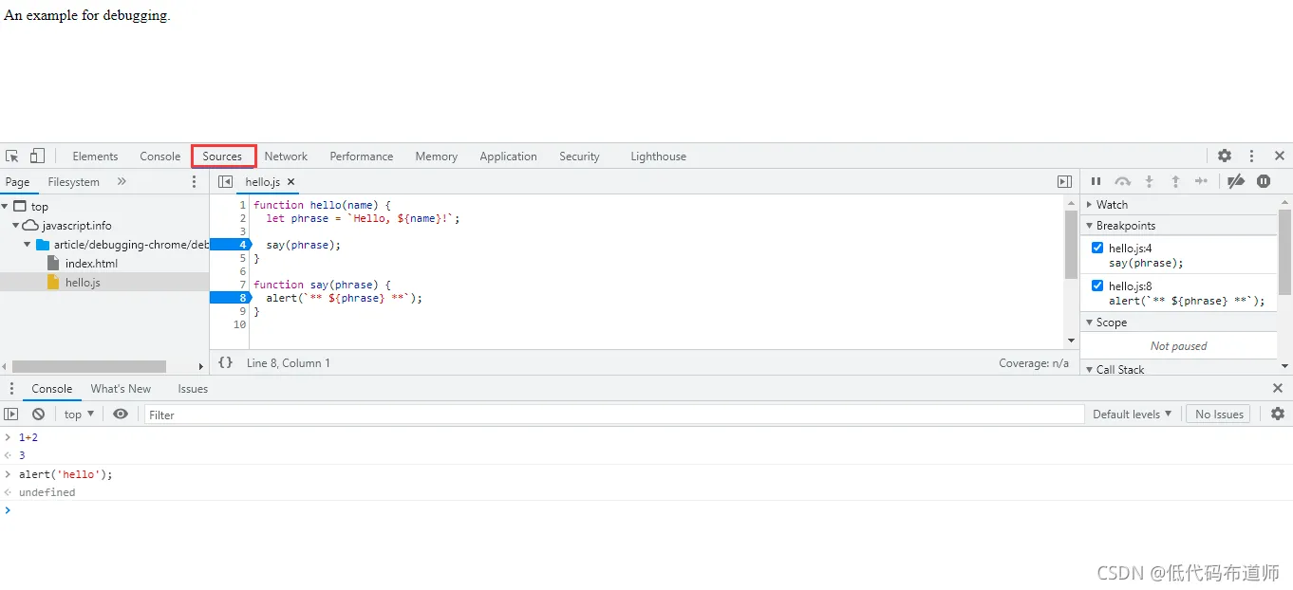The width and height of the screenshot is (1293, 590).
Task: Click the clear console icon
Action: (38, 414)
